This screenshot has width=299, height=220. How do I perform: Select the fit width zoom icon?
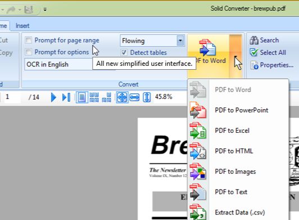click(134, 97)
